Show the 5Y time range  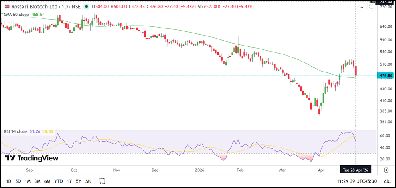click(78, 181)
